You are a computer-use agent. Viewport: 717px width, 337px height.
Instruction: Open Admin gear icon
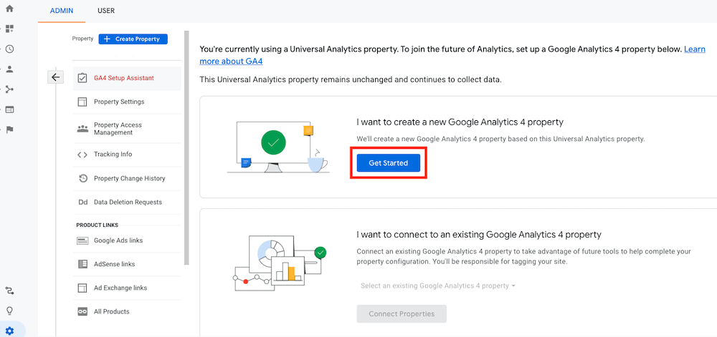tap(9, 331)
